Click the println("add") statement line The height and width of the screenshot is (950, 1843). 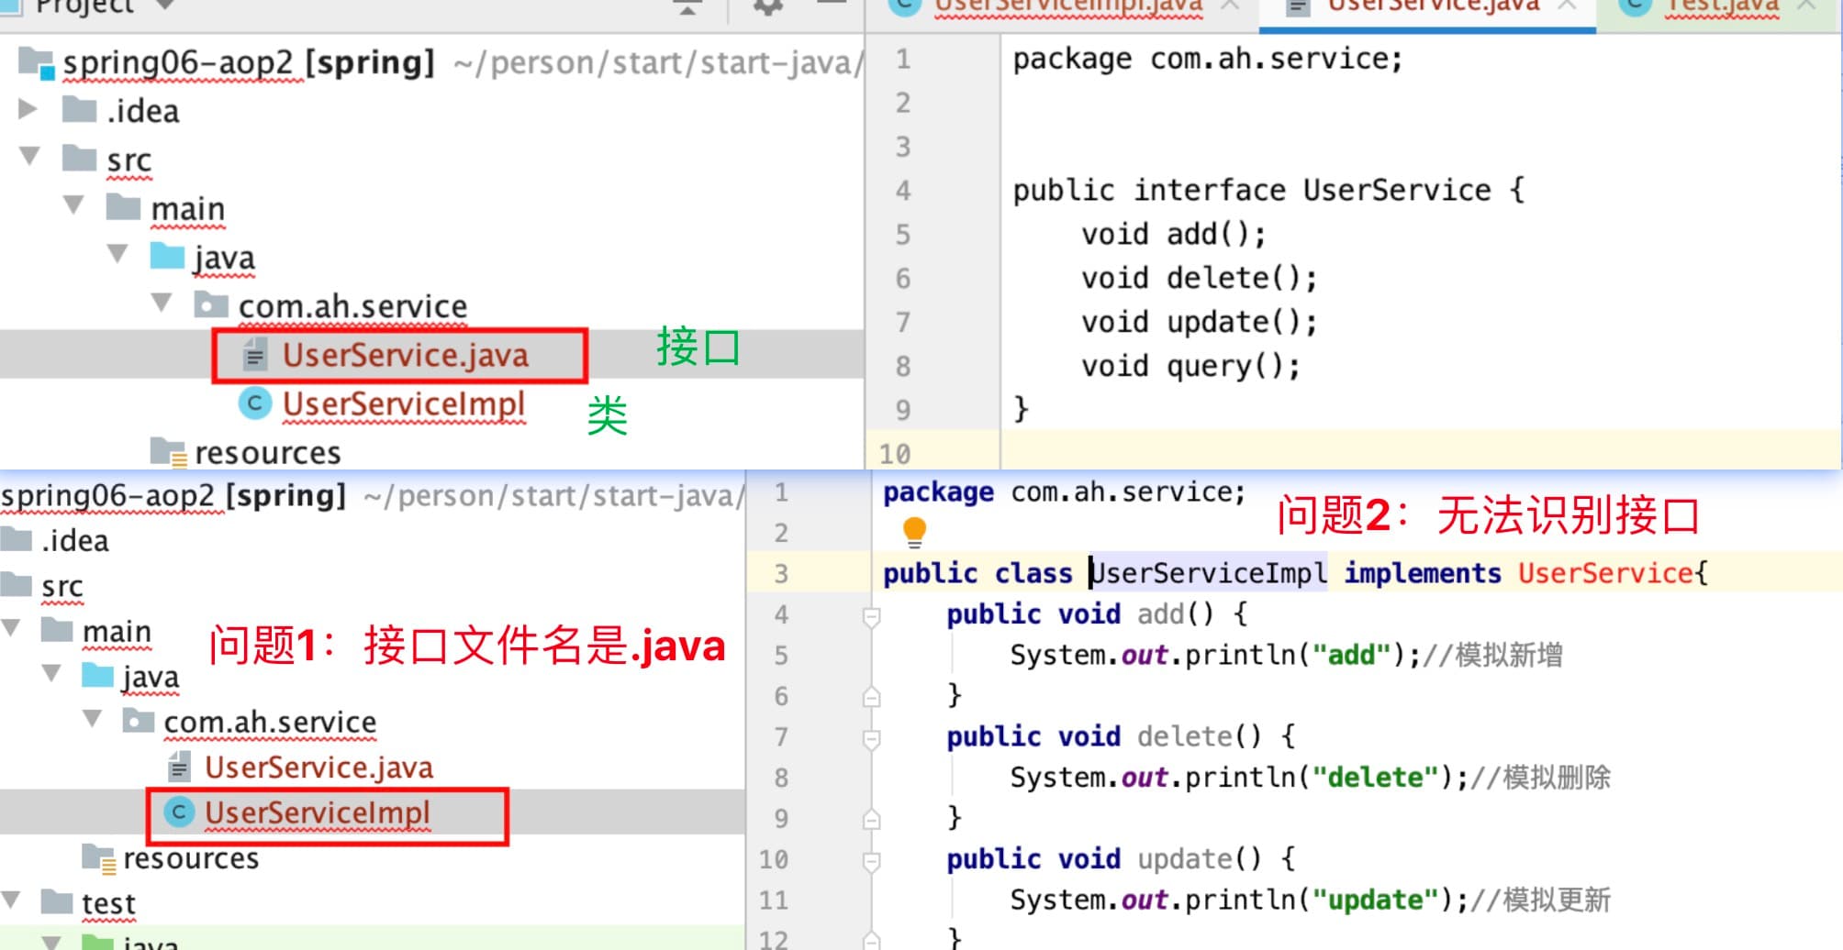click(x=1286, y=656)
